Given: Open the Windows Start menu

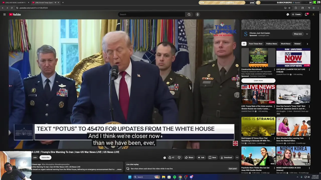Looking at the screenshot, I should 130,177.
